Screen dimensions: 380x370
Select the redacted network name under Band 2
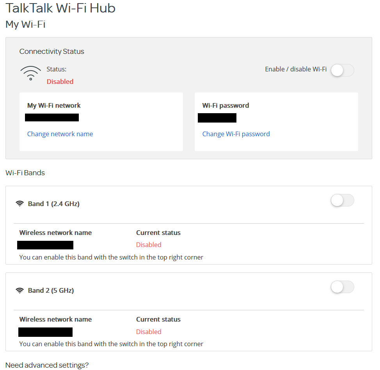45,332
